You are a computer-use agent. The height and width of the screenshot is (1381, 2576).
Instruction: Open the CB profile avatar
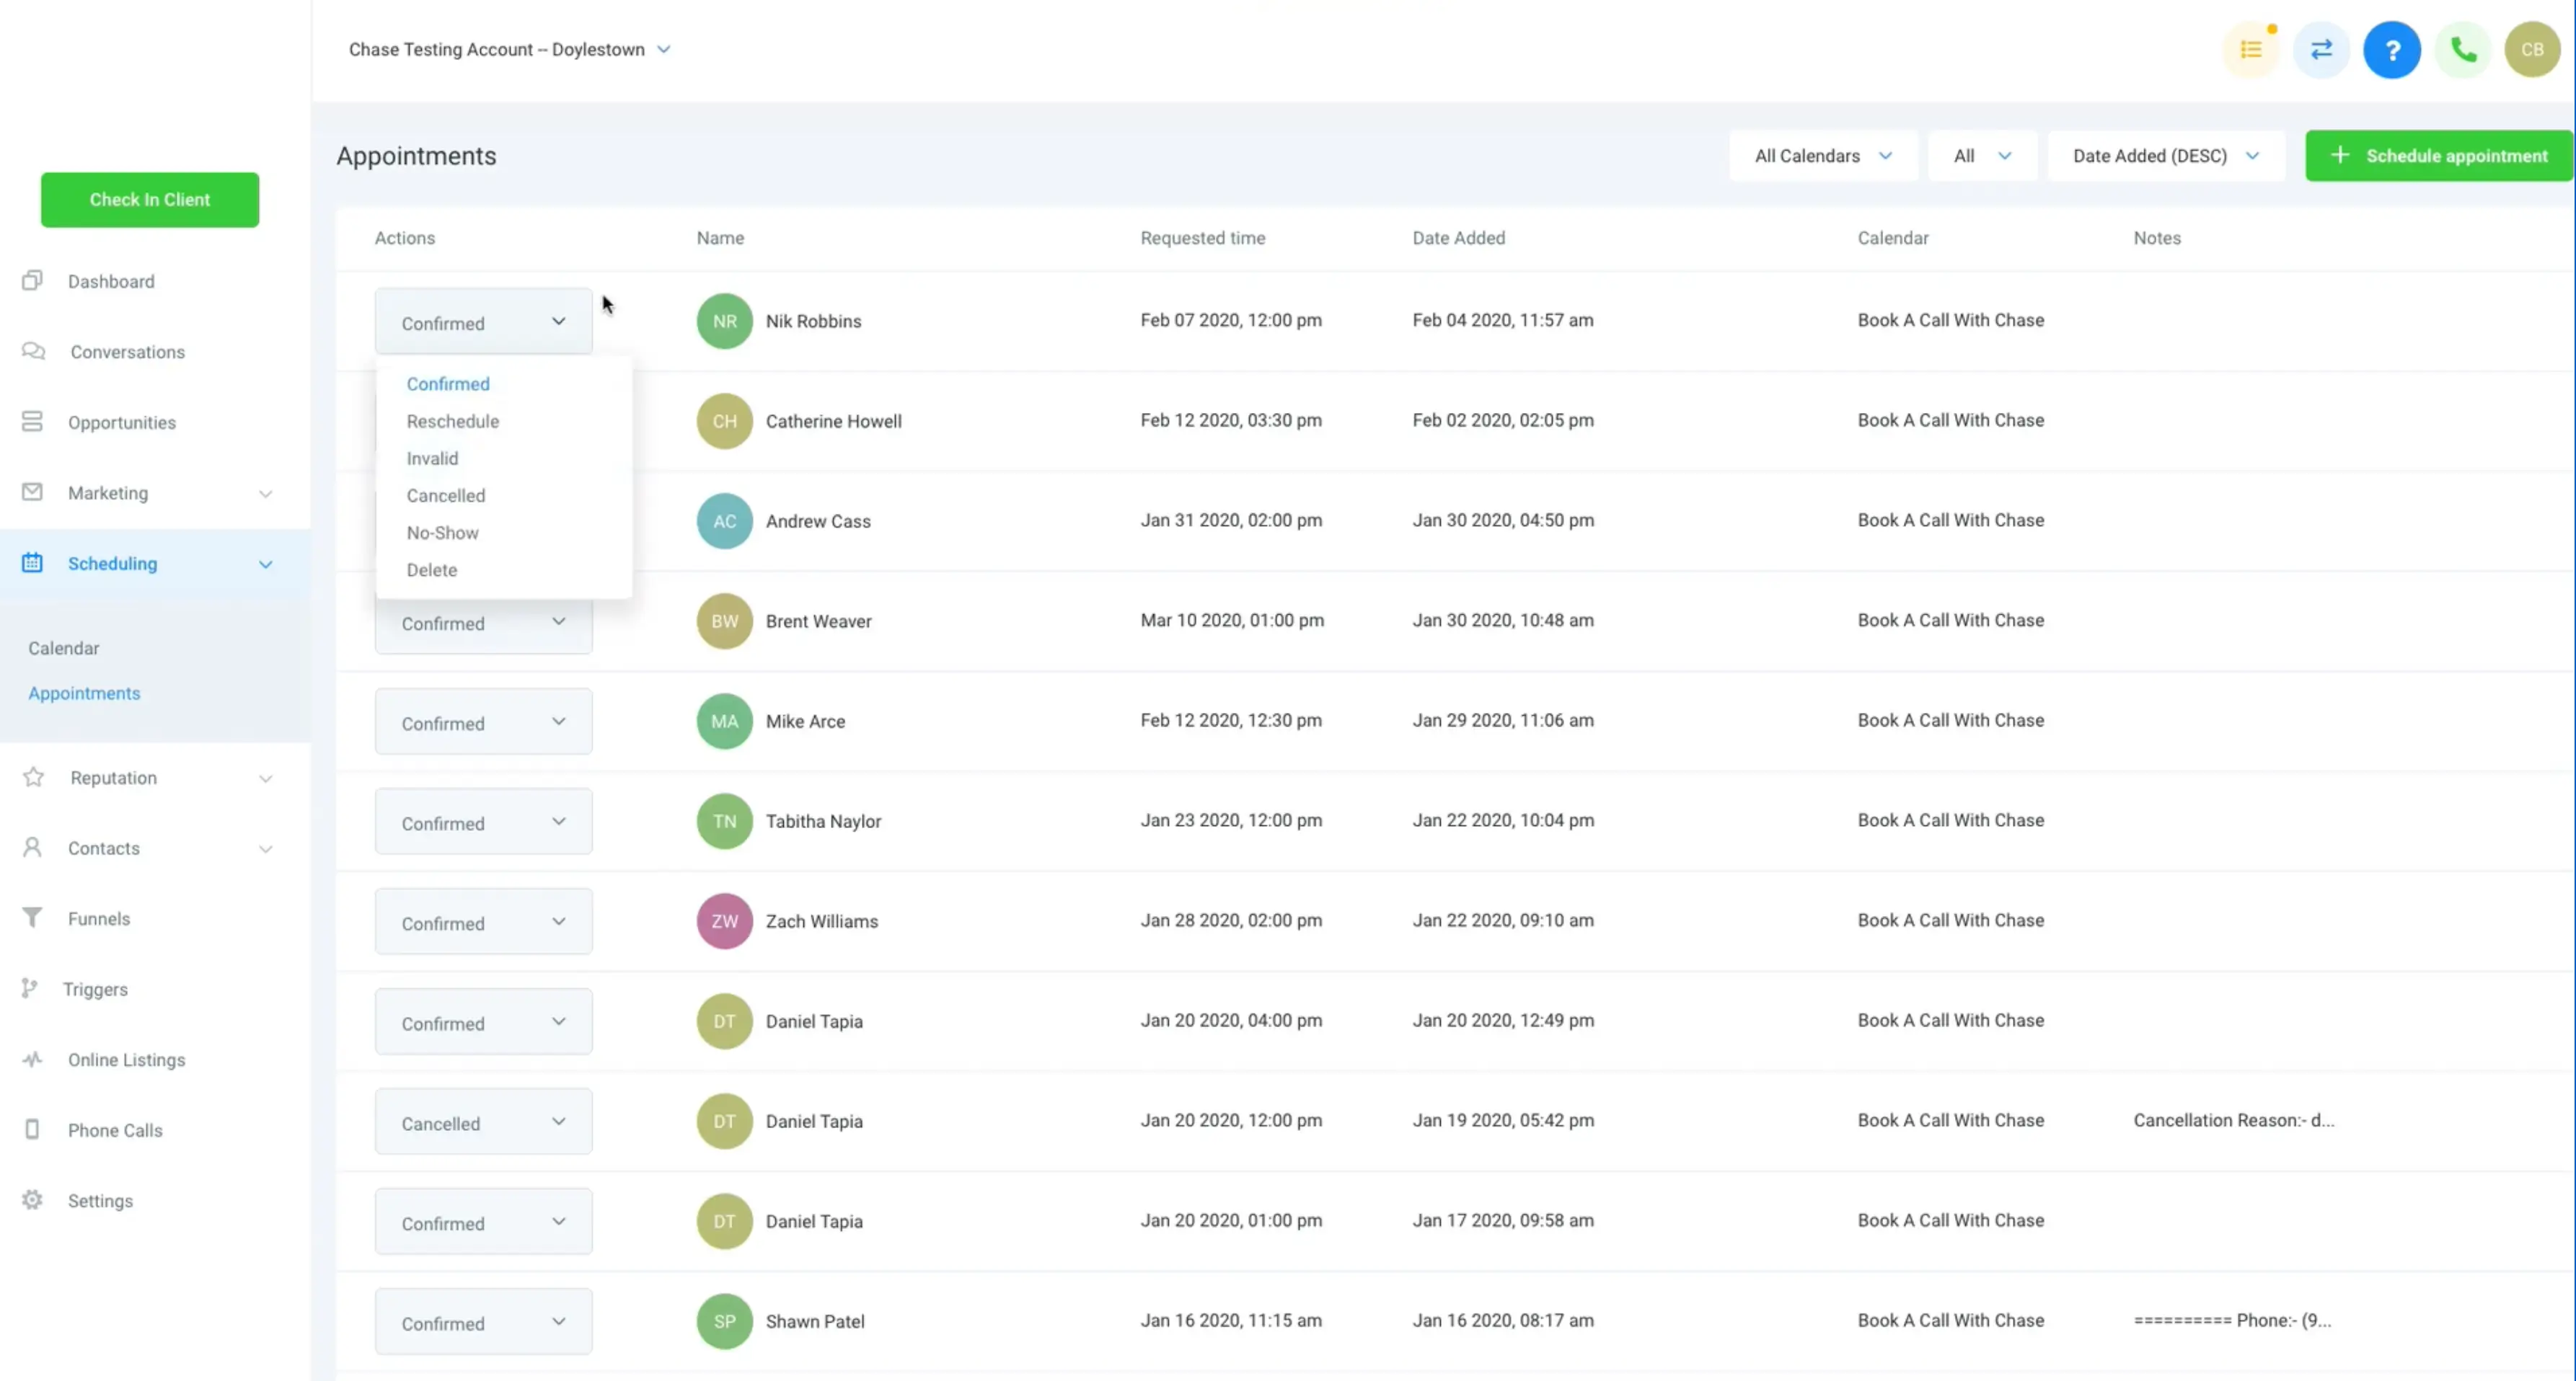[2531, 50]
